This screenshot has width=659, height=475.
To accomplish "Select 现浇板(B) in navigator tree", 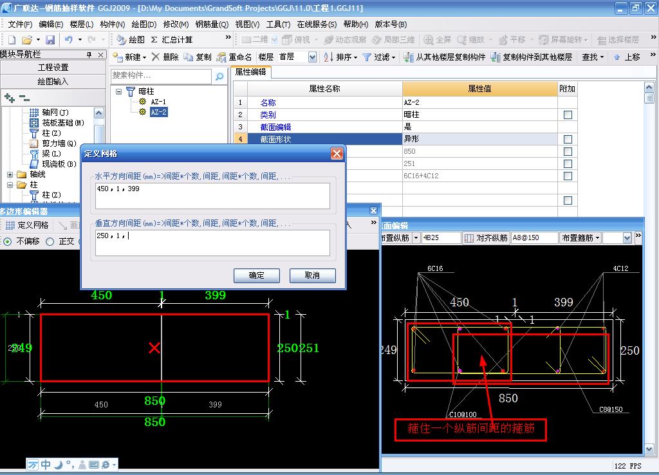I will pos(59,164).
